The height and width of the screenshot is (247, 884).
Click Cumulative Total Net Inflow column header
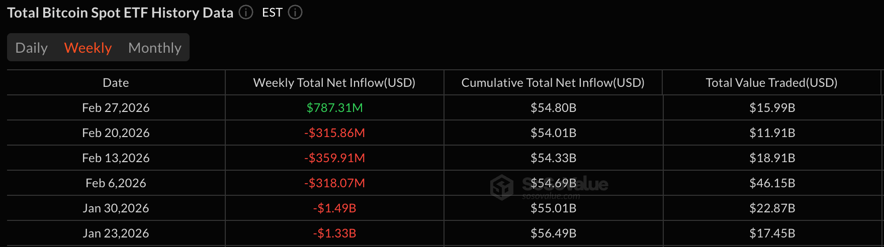(553, 83)
